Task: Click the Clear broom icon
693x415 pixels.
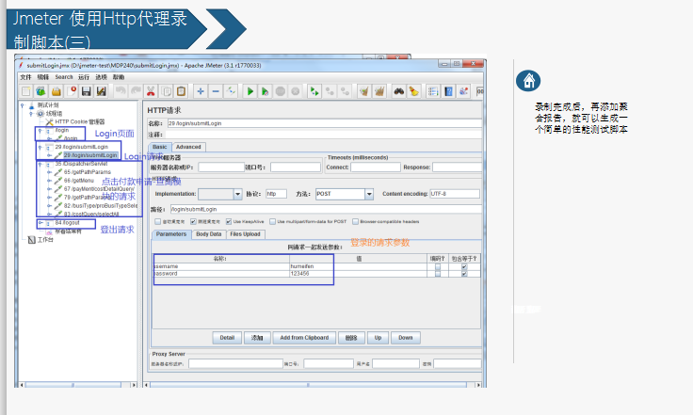Action: coord(363,91)
